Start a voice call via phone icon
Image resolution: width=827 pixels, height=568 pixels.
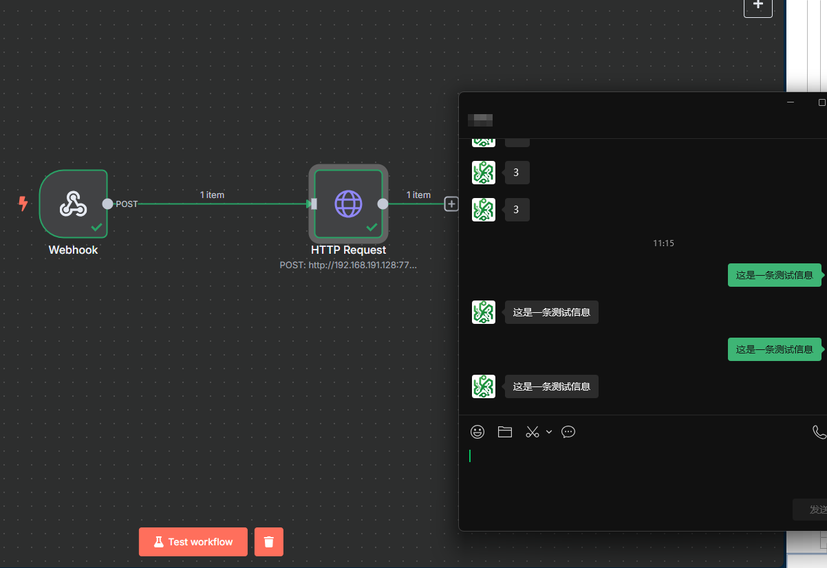tap(819, 432)
